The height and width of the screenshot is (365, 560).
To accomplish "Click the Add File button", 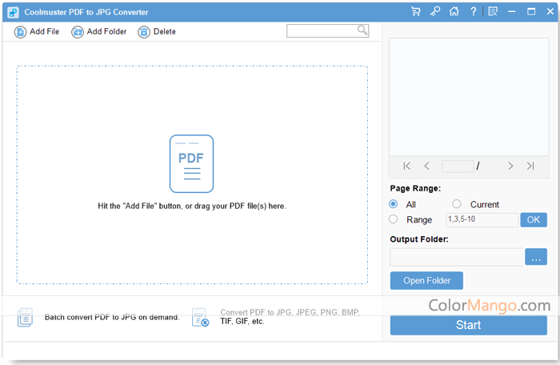I will 37,32.
